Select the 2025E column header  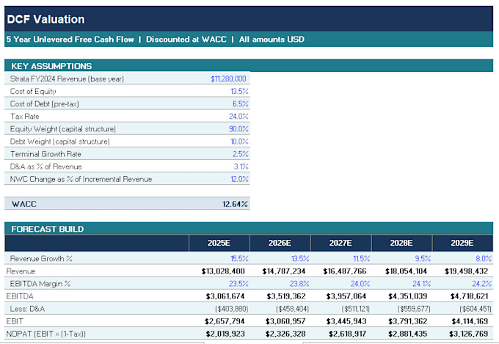pyautogui.click(x=219, y=243)
